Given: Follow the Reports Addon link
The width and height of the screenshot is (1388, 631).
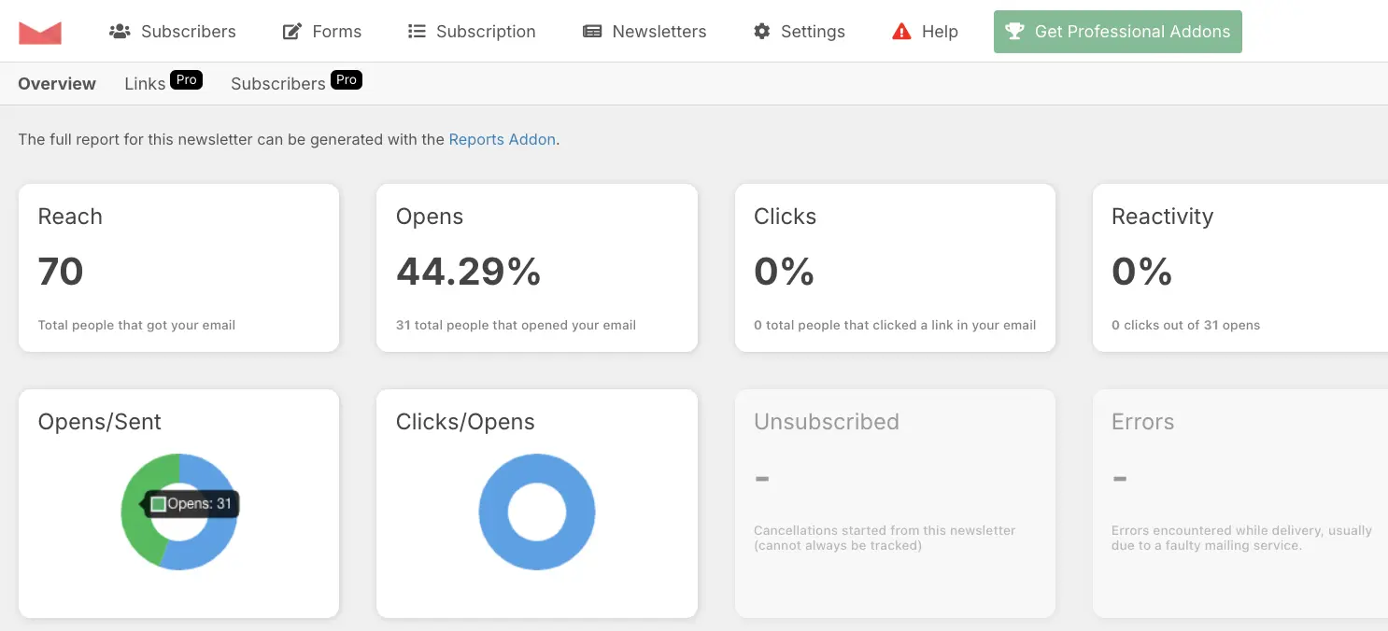Looking at the screenshot, I should [x=502, y=139].
